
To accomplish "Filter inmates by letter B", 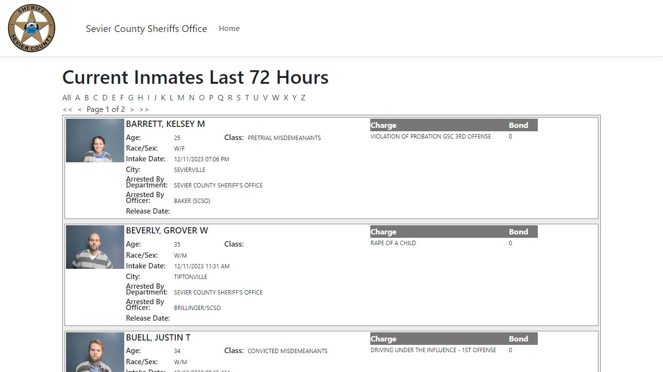I will [x=87, y=97].
